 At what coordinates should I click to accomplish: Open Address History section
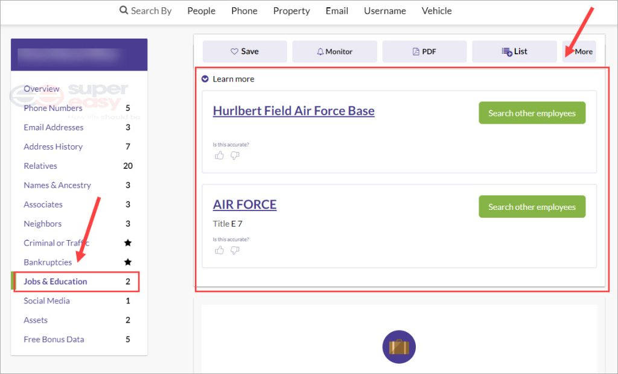pos(53,147)
